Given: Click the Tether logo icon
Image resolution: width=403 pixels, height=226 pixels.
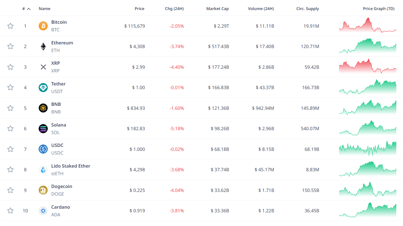Looking at the screenshot, I should pos(43,88).
